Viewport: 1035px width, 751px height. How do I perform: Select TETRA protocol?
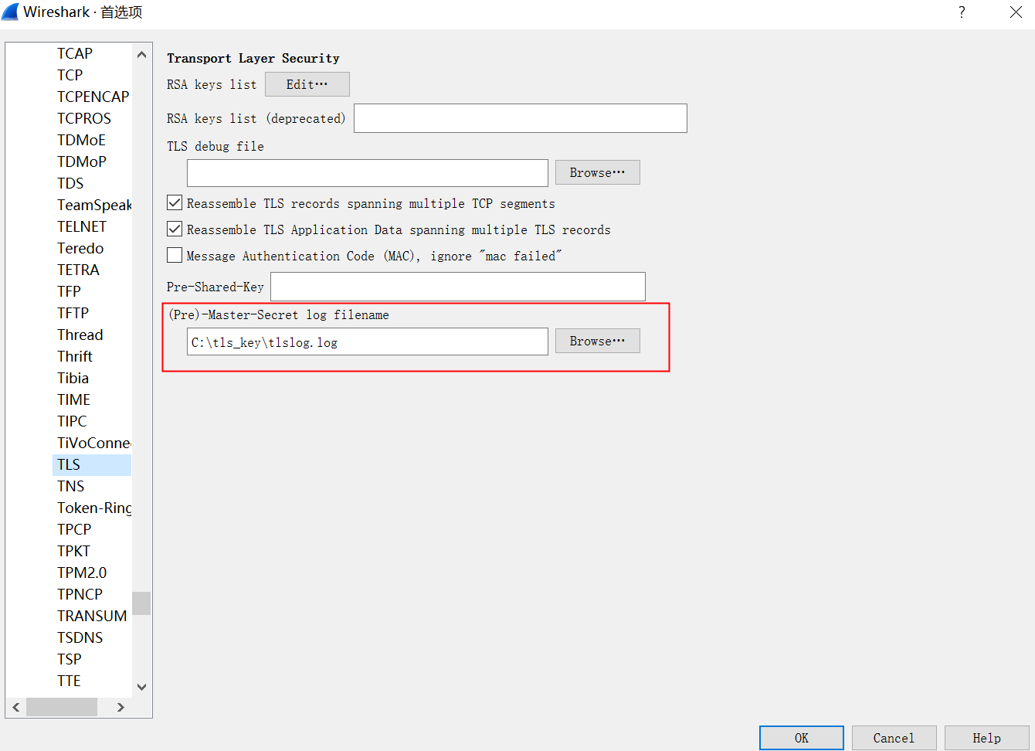click(x=79, y=270)
